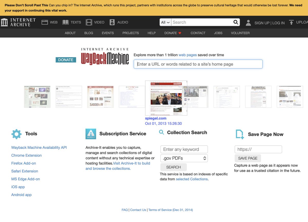
Task: Open the Blog menu item
Action: [89, 33]
